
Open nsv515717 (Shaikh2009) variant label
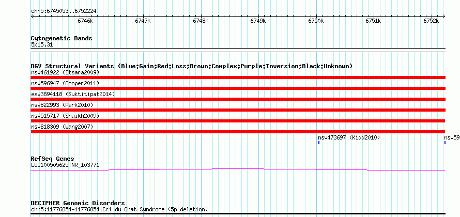[x=65, y=116]
